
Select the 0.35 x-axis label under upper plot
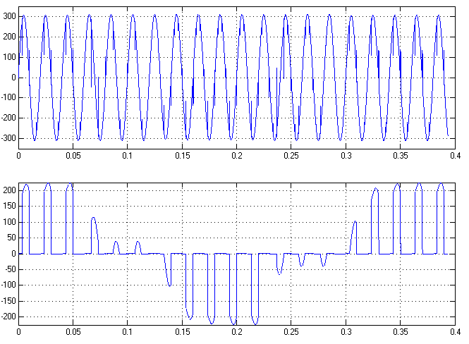pos(401,156)
